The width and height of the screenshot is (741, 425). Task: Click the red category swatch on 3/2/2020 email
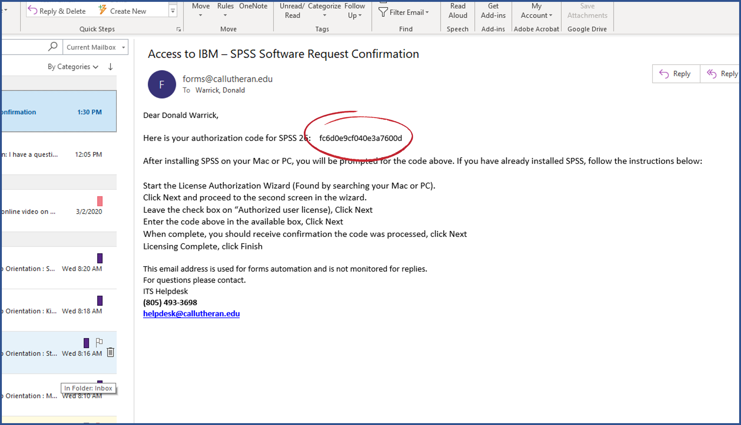pos(100,201)
